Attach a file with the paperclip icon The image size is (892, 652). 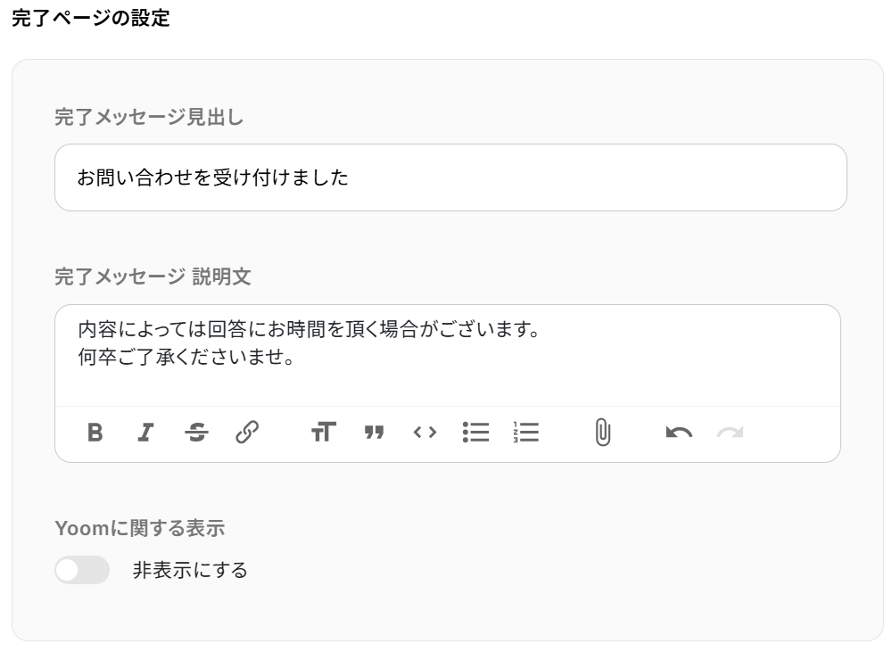click(x=603, y=433)
